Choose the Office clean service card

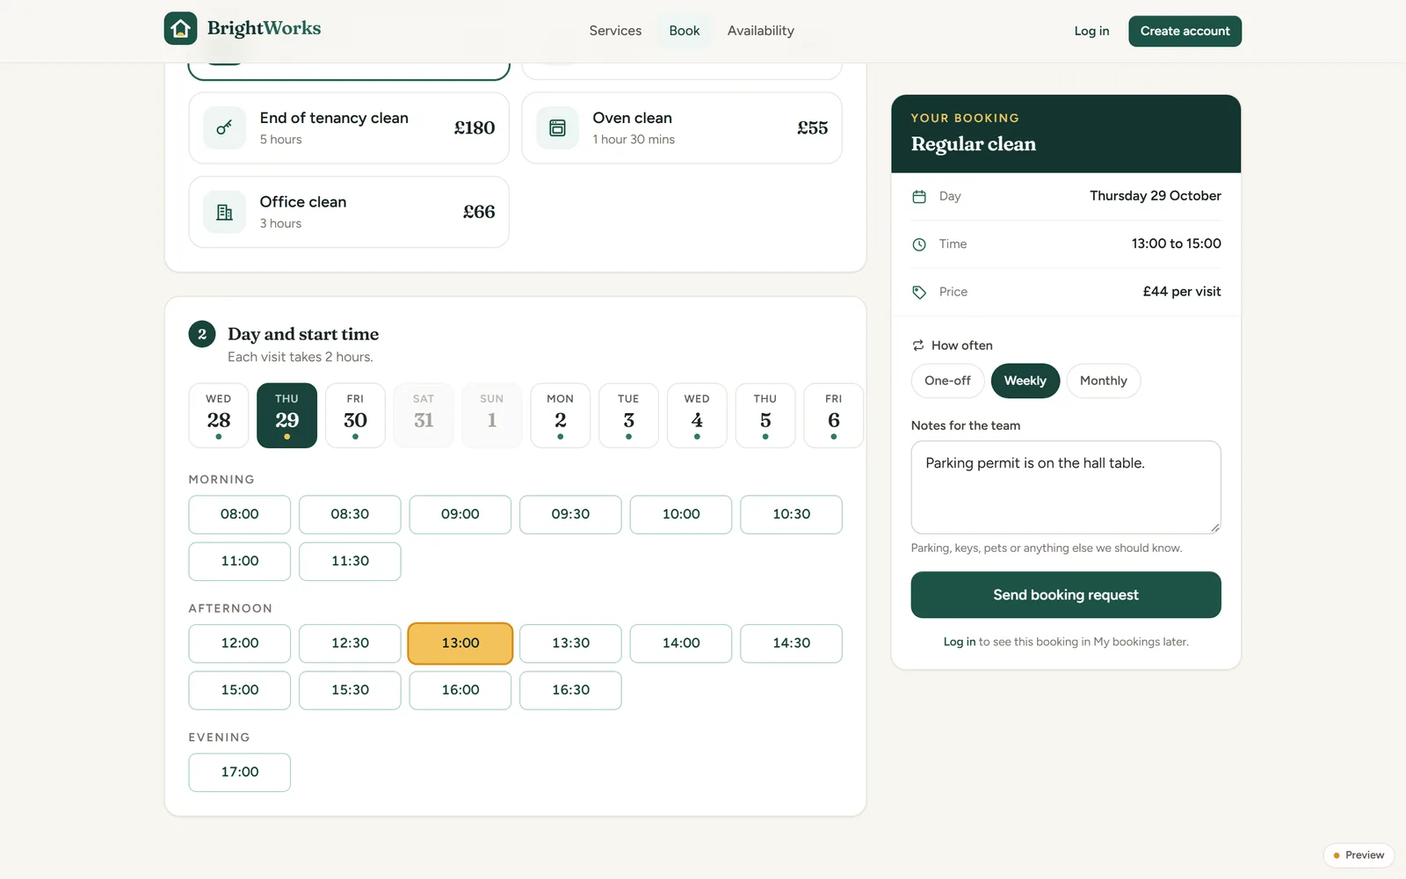pos(349,212)
